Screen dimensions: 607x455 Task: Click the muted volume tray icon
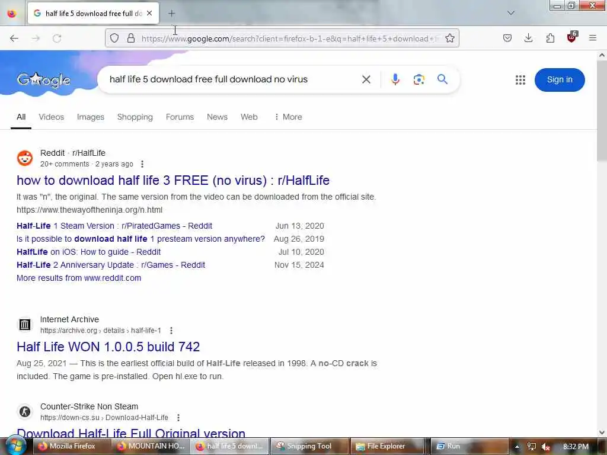point(546,447)
